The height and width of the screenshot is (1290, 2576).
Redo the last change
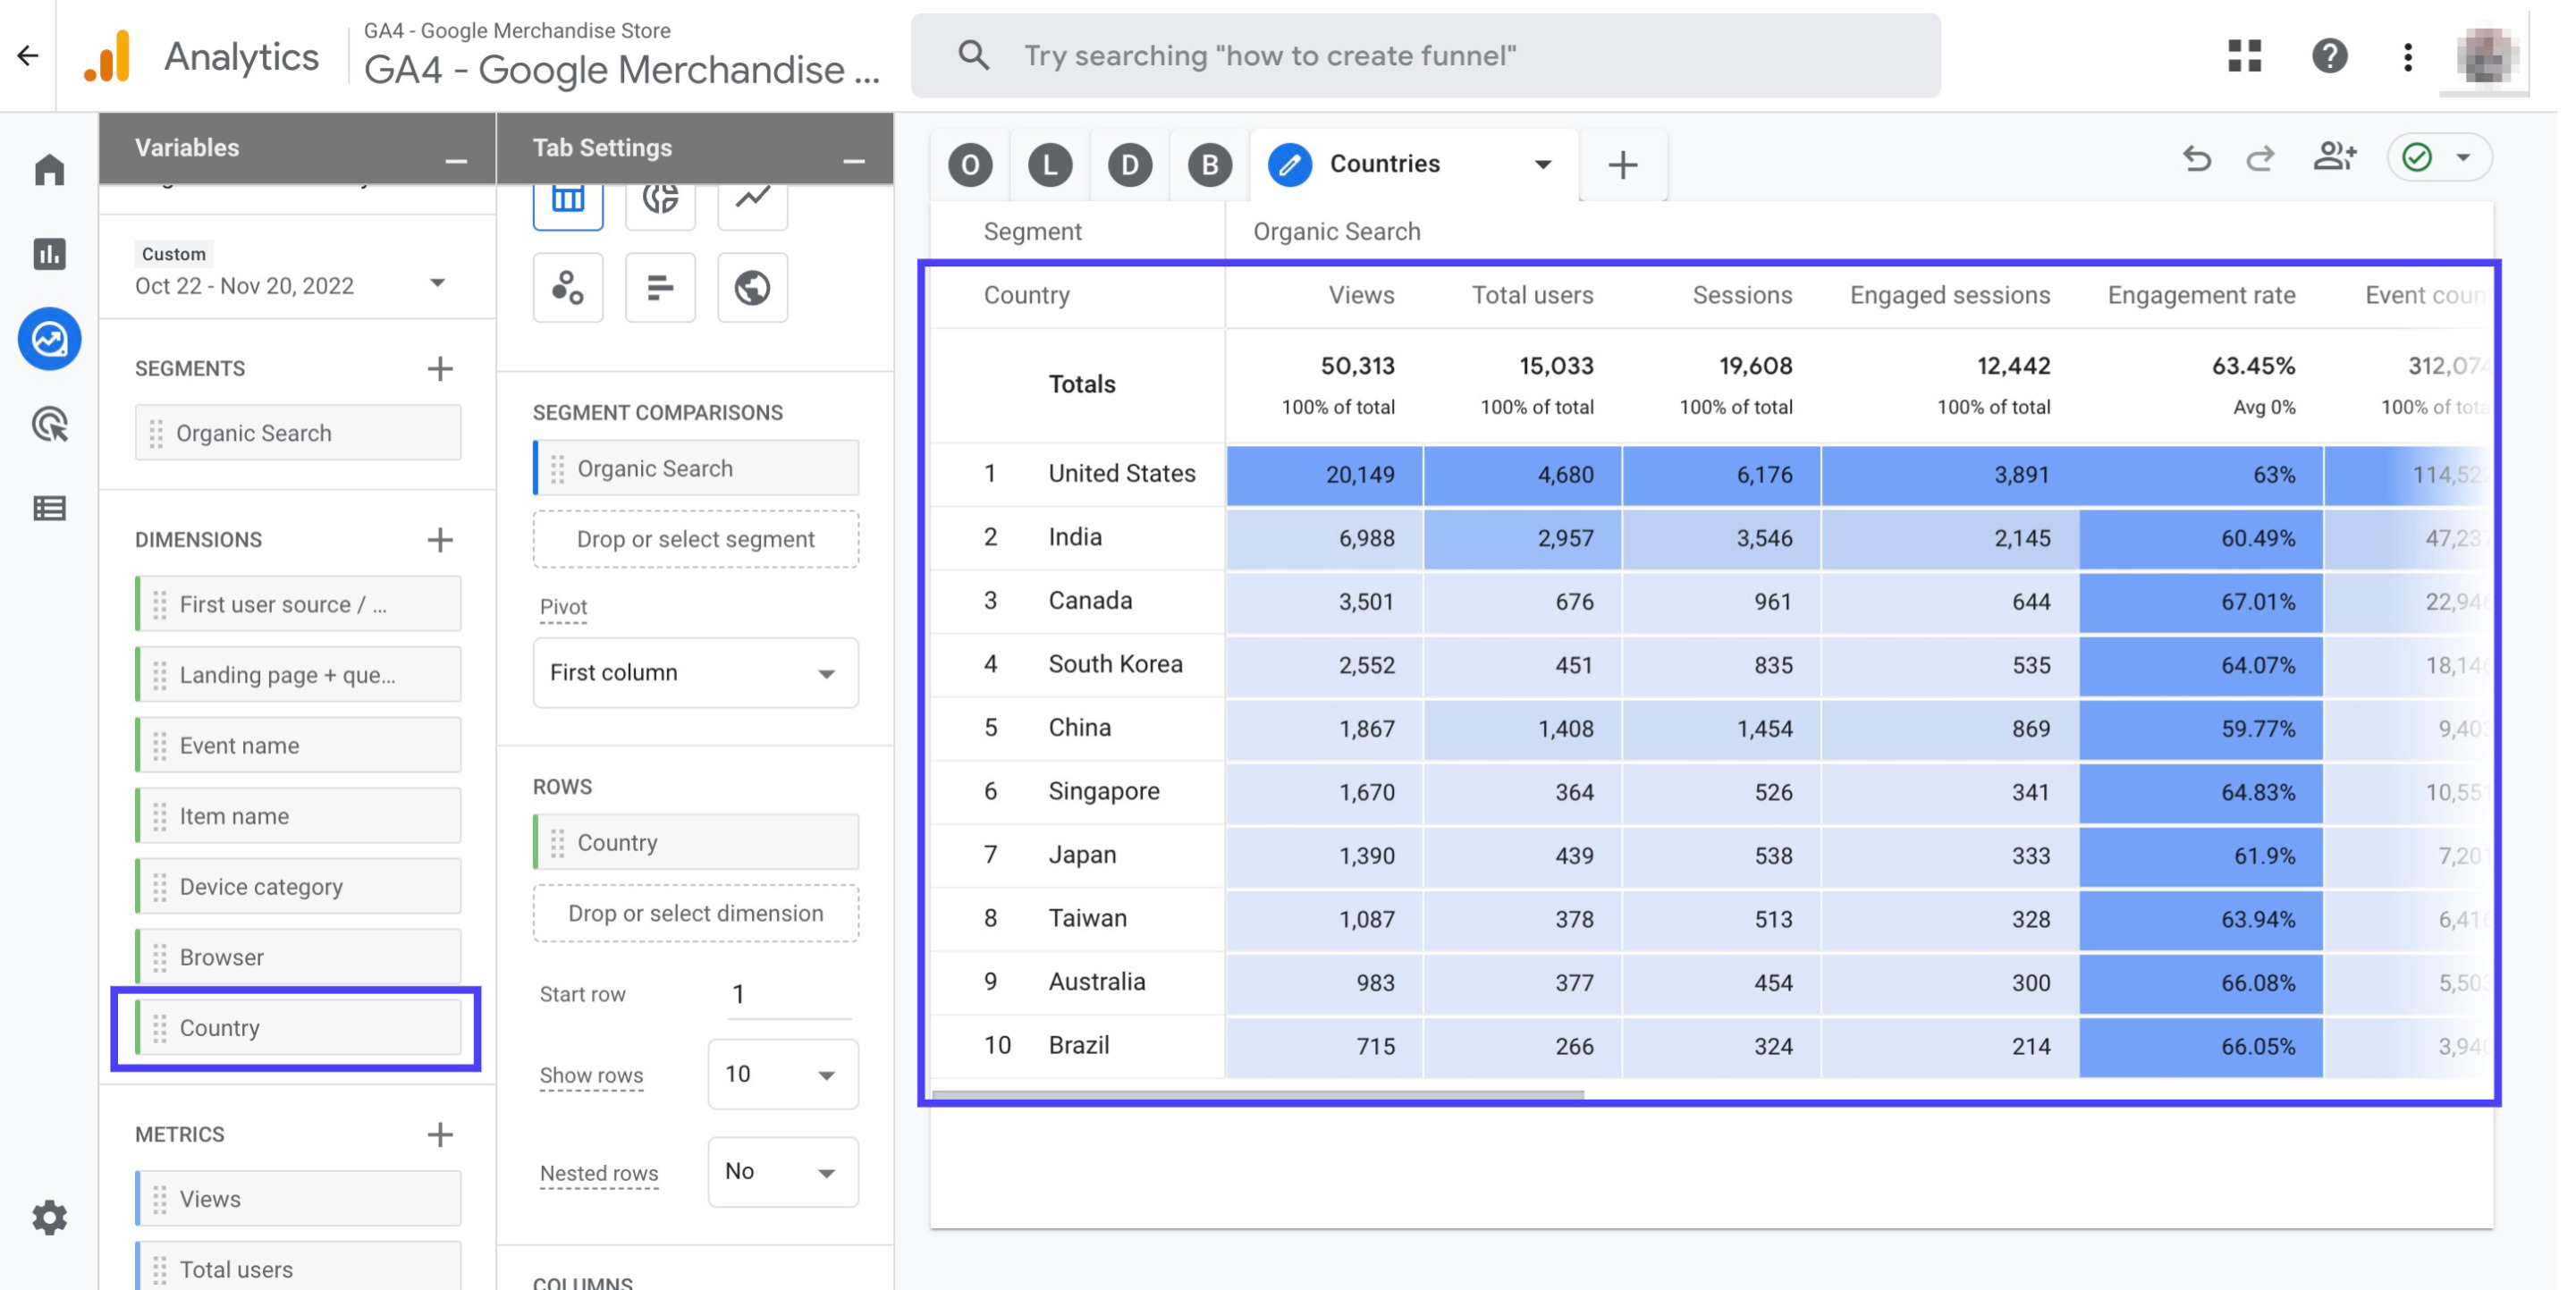point(2260,158)
